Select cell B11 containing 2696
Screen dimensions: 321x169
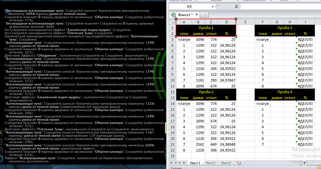coord(198,86)
